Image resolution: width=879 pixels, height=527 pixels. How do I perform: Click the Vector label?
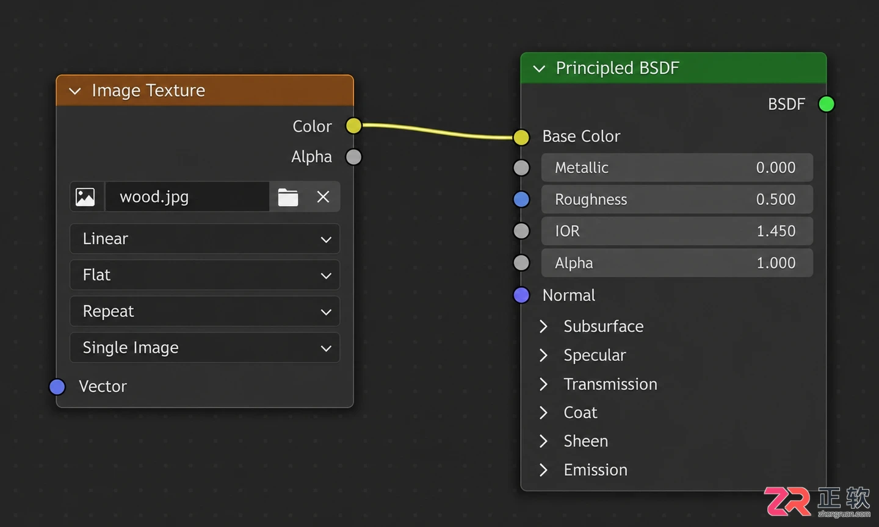tap(103, 387)
